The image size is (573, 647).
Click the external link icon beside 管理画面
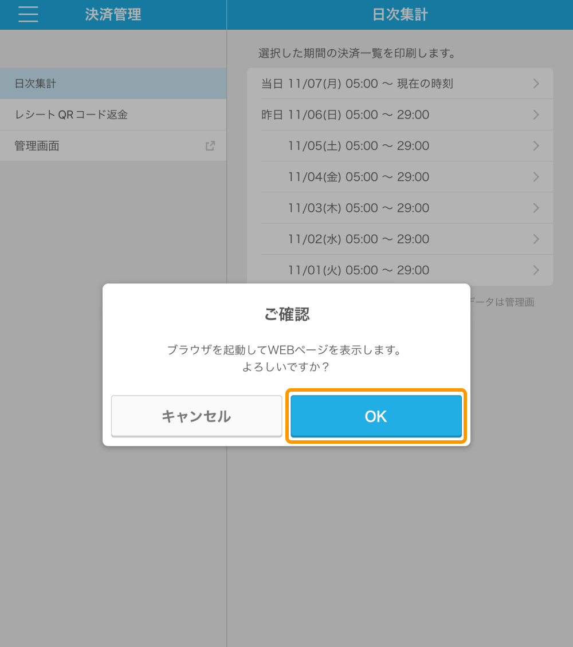coord(210,146)
